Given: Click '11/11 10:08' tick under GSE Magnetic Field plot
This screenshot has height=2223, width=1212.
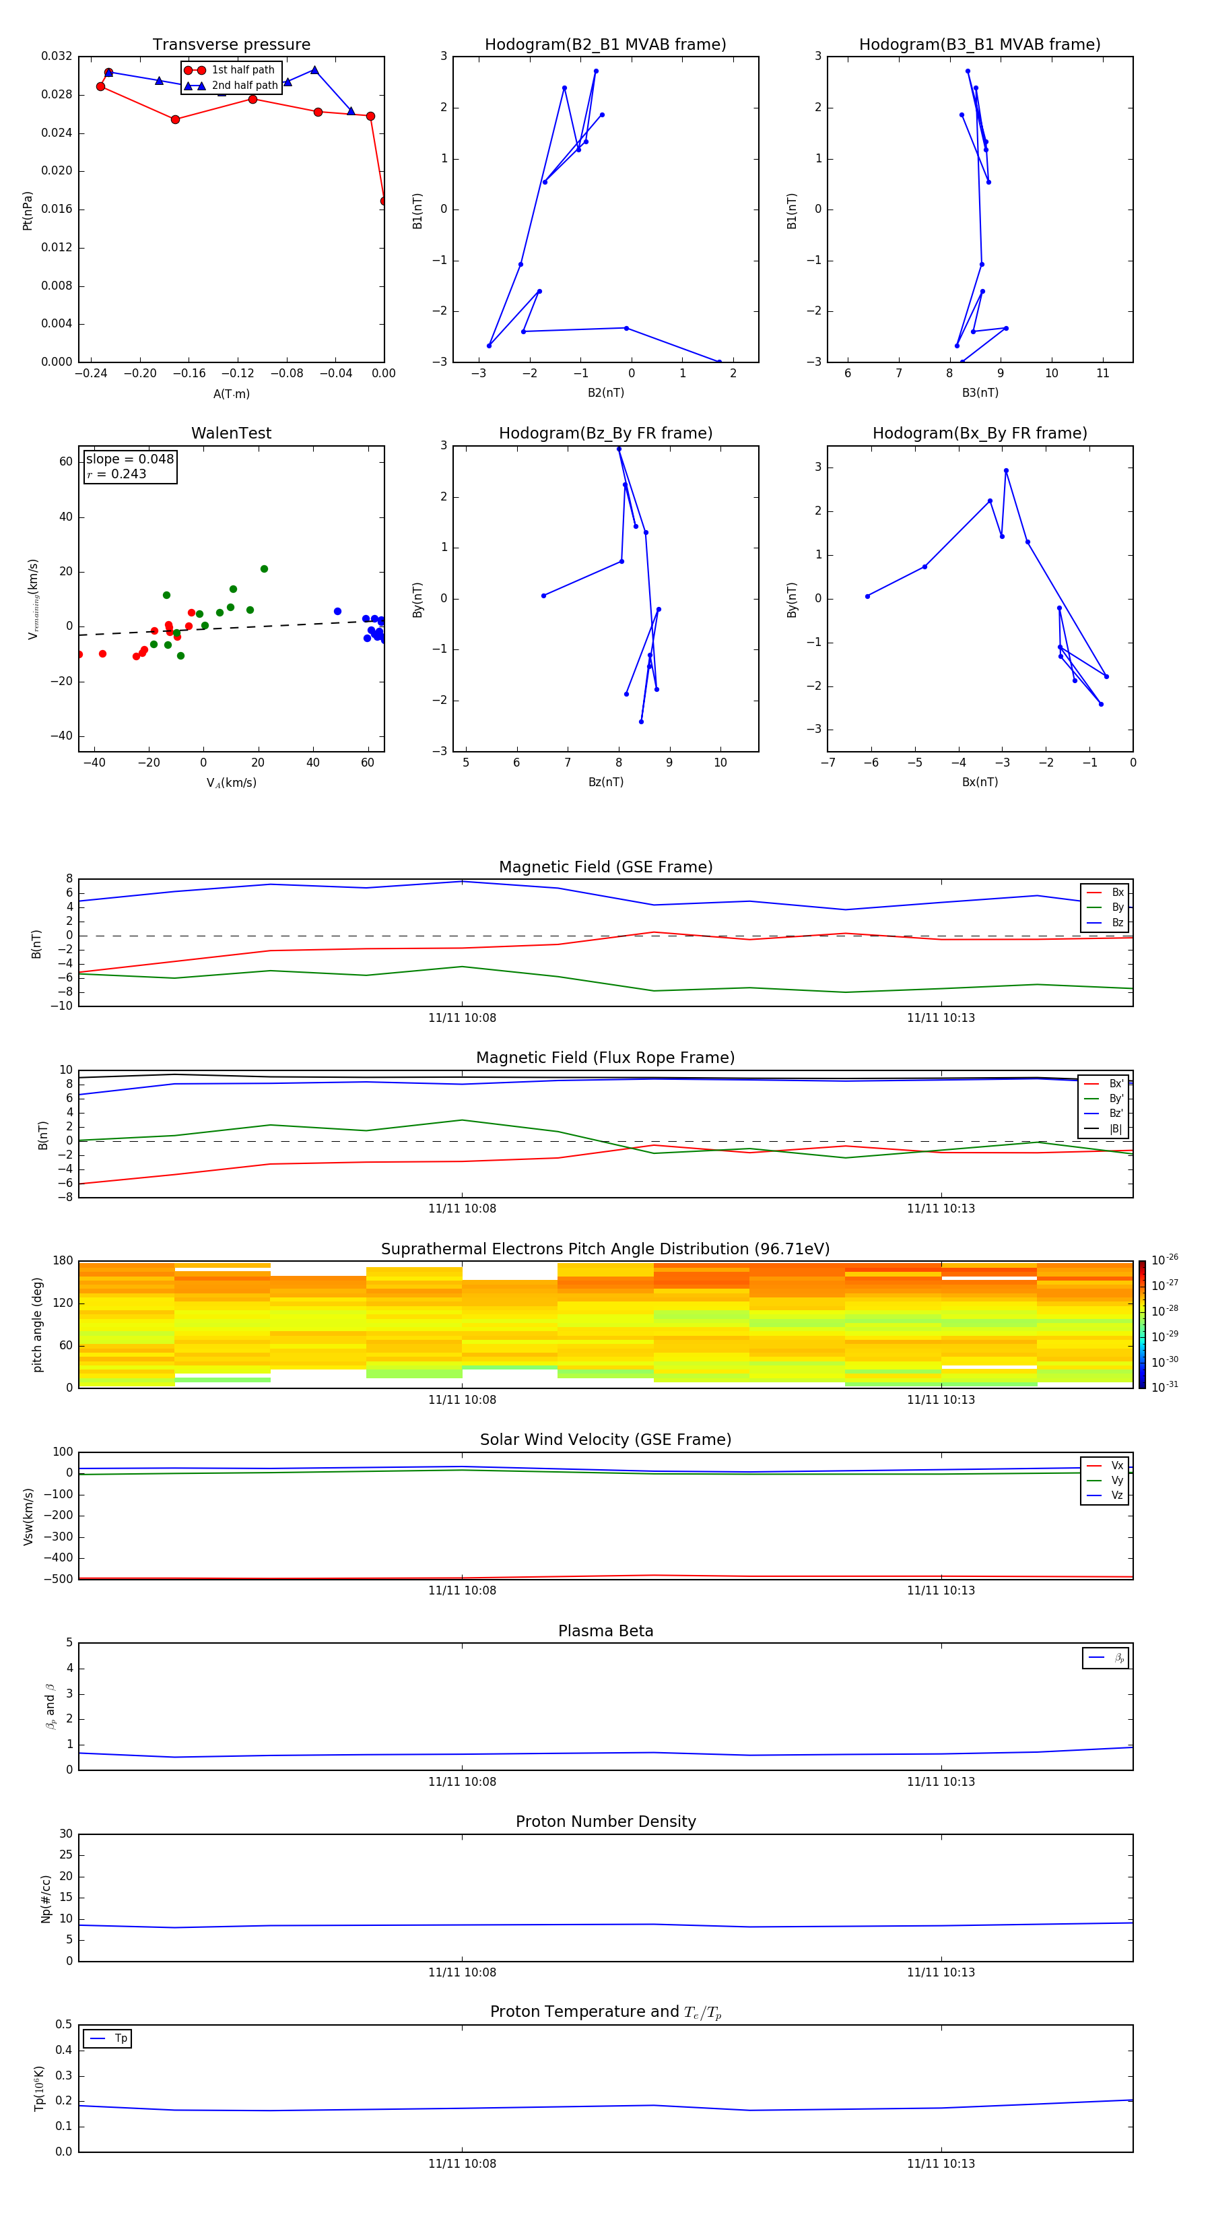Looking at the screenshot, I should [x=463, y=1019].
